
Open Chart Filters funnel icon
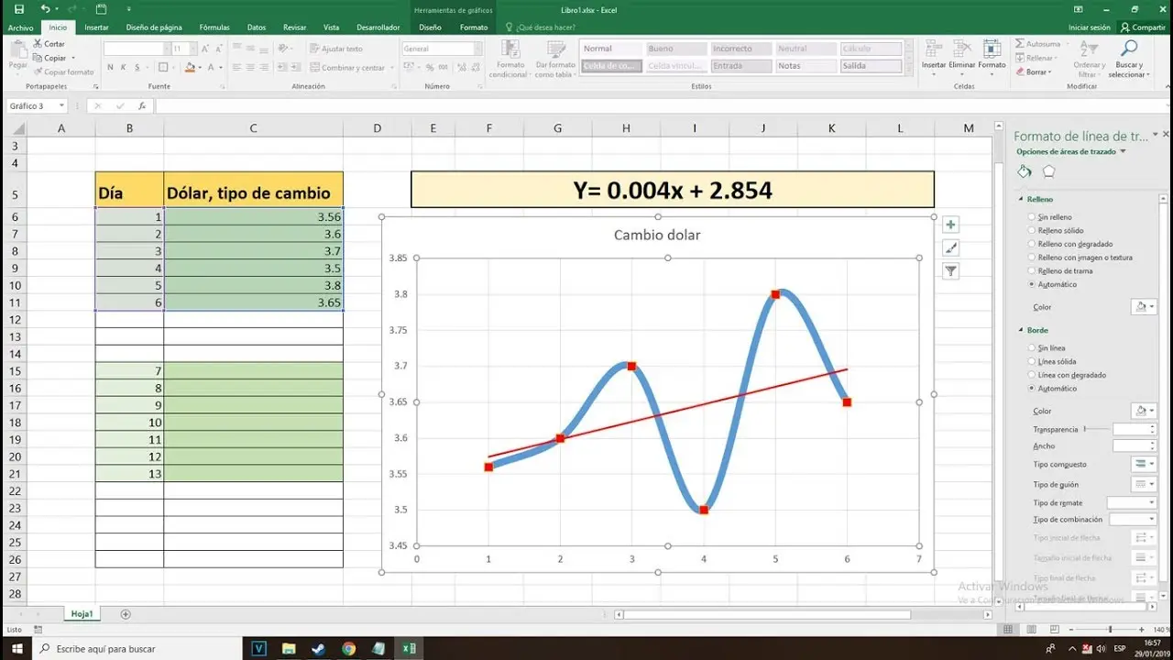pos(950,270)
